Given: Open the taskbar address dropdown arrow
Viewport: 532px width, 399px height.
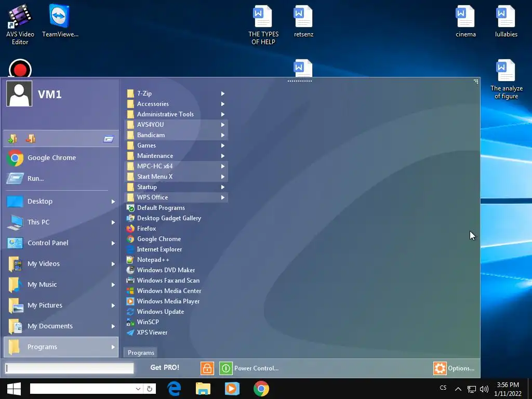Looking at the screenshot, I should coord(138,389).
